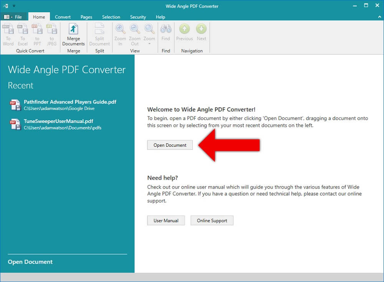Click the To Word quick convert icon
Viewport: 384px width, 282px height.
[8, 30]
